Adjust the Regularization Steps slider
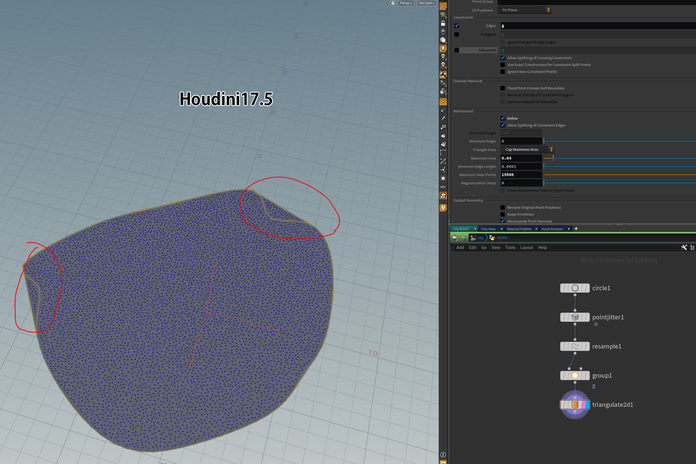The image size is (696, 464). 544,183
